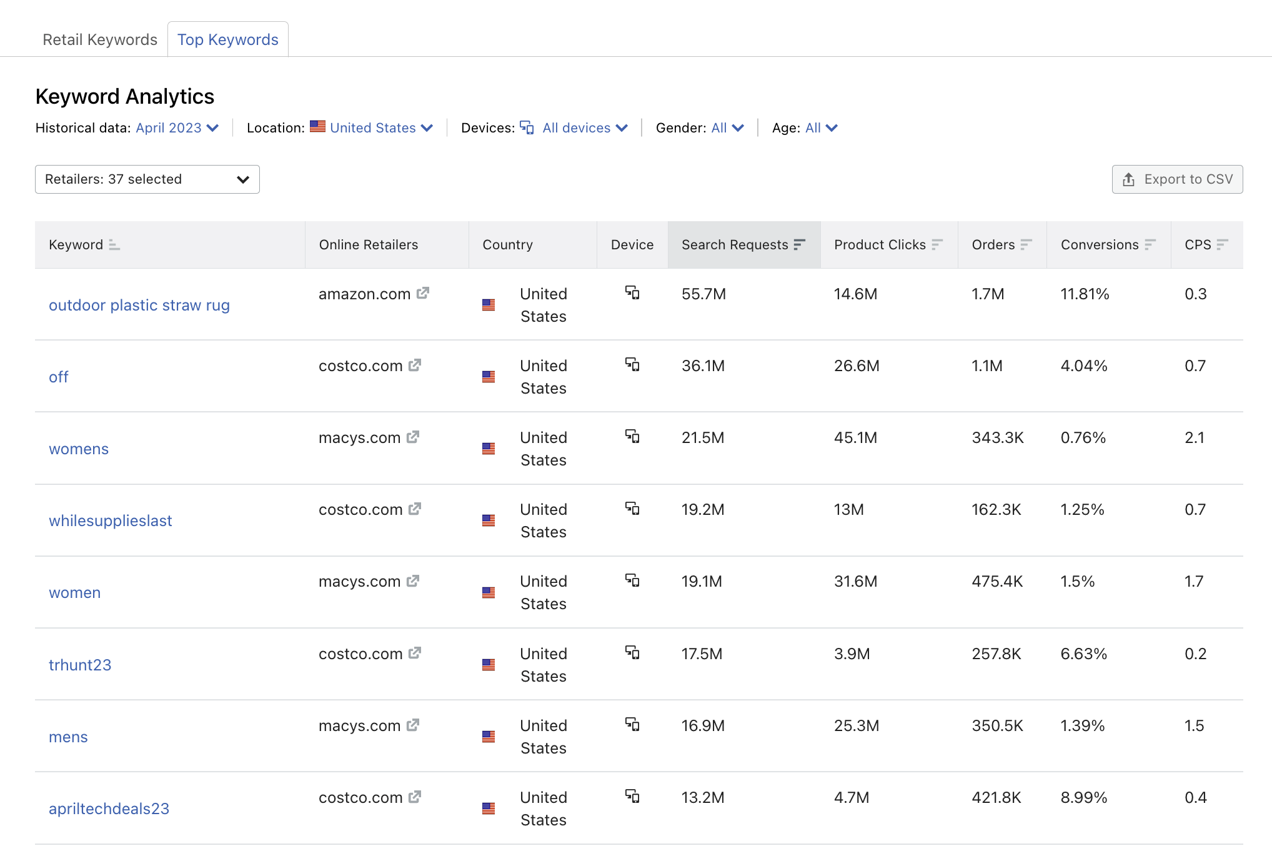This screenshot has height=846, width=1272.
Task: Click the external link icon next to macys.com
Action: coord(412,437)
